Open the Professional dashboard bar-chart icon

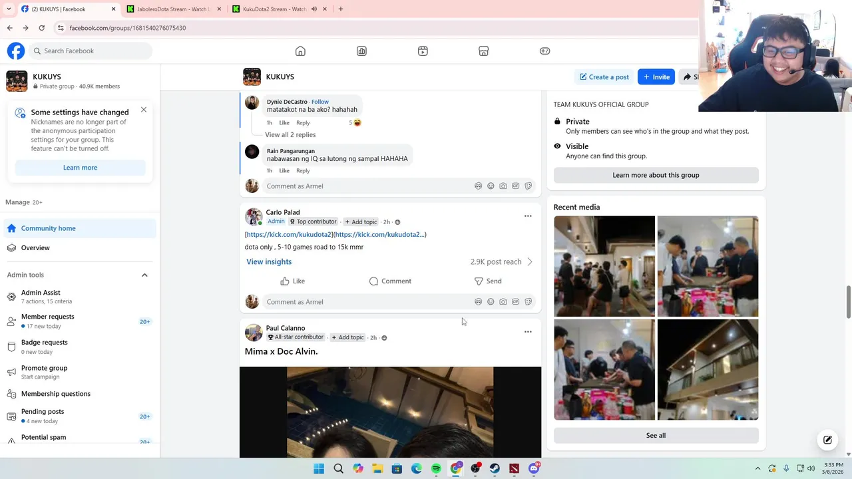click(x=361, y=51)
